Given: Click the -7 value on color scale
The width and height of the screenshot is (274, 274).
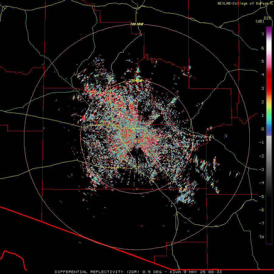Looking at the screenshot, I should (262, 223).
